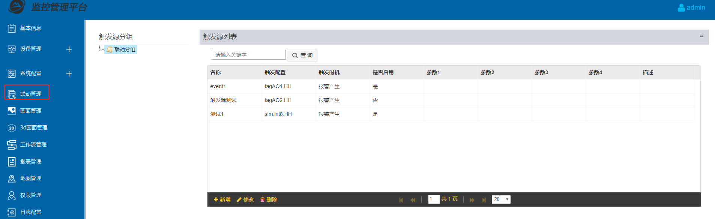
Task: Click the 权限管理 user icon
Action: click(x=12, y=195)
